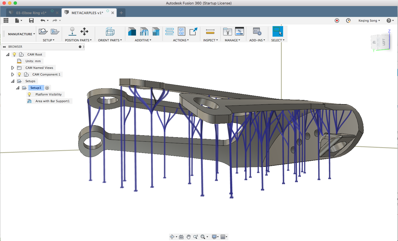Toggle CAM Root lightbulb visibility
398x241 pixels.
pos(14,54)
